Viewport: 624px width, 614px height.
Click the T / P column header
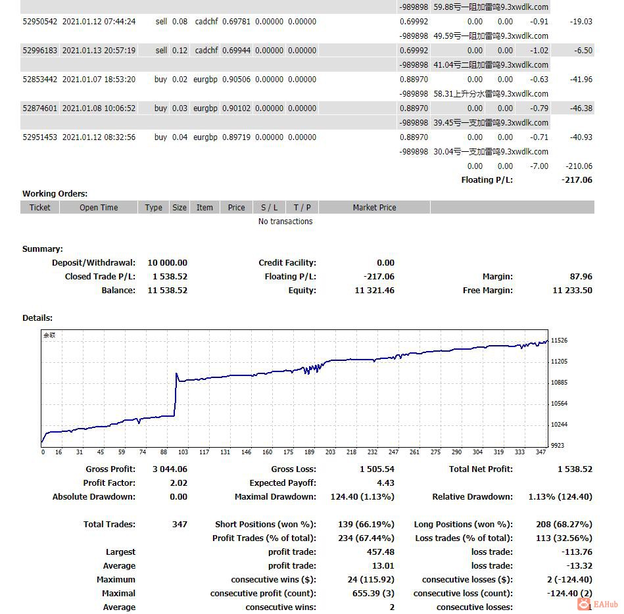click(x=302, y=207)
